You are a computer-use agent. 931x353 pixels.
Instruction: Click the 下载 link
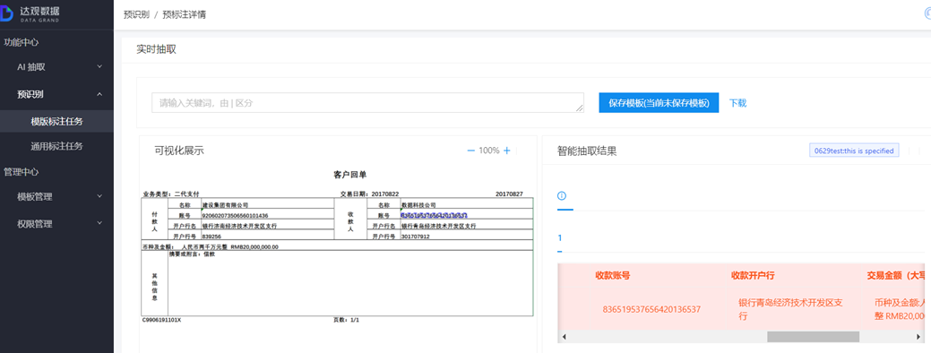coord(738,103)
